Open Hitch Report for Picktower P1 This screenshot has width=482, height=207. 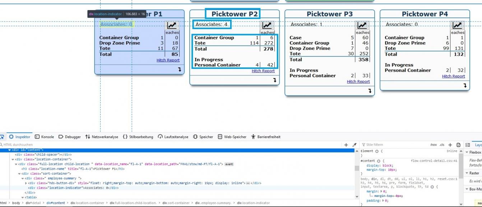click(168, 60)
